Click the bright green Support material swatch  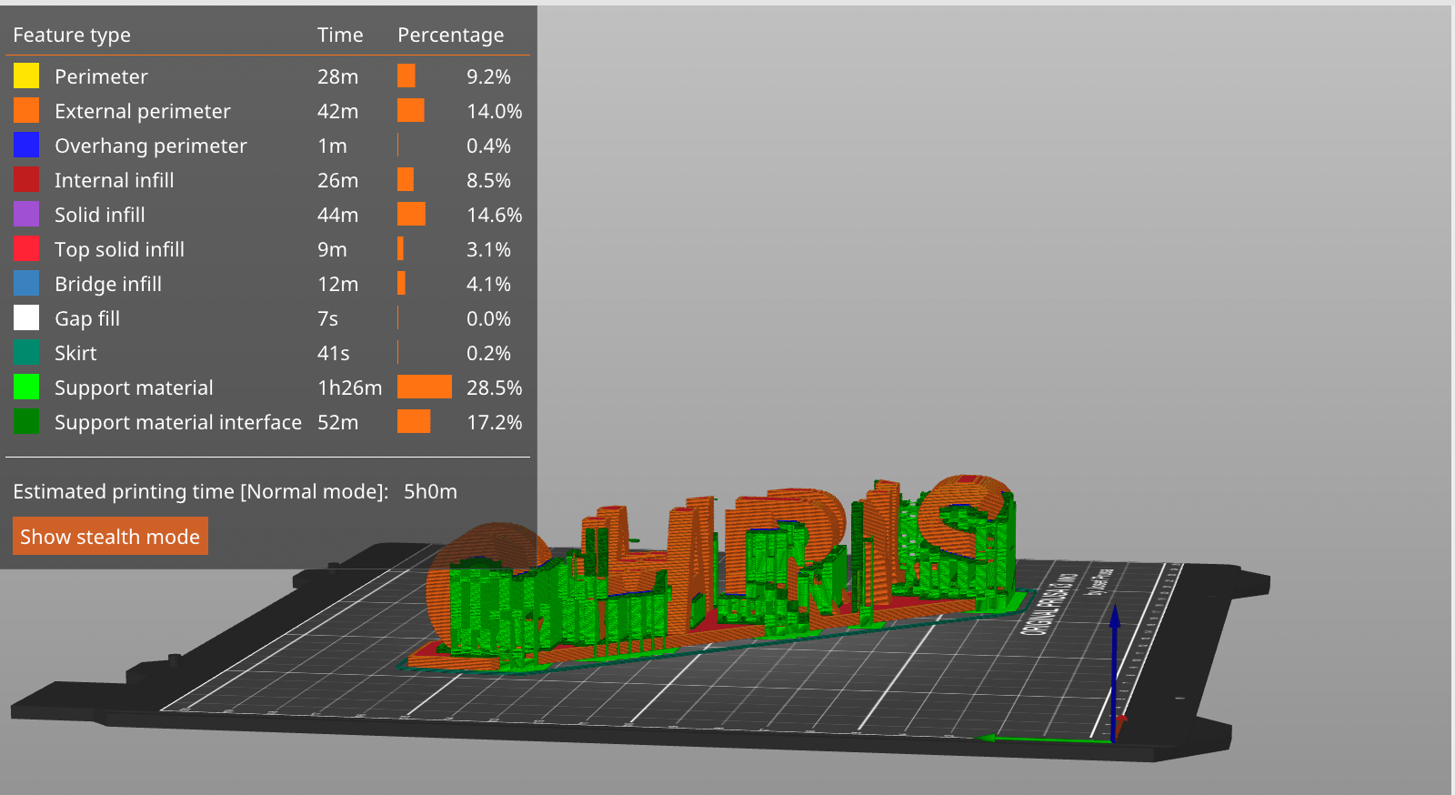(x=26, y=387)
